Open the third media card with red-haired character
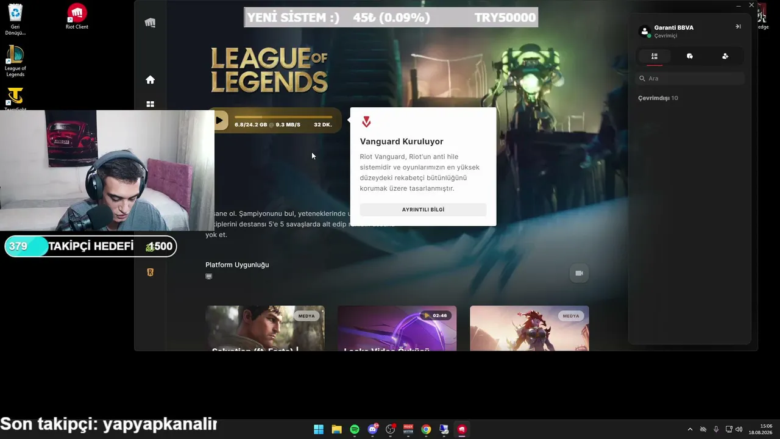 (529, 328)
